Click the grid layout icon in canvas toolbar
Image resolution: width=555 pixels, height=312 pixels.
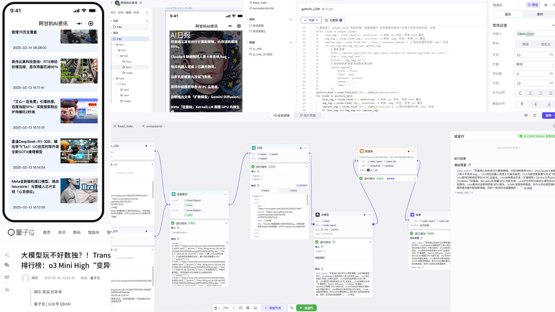pyautogui.click(x=248, y=308)
